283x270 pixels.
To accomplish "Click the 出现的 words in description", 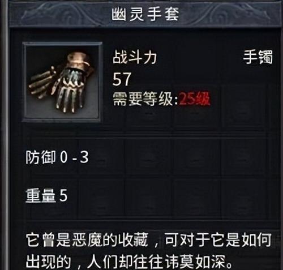I will [48, 262].
